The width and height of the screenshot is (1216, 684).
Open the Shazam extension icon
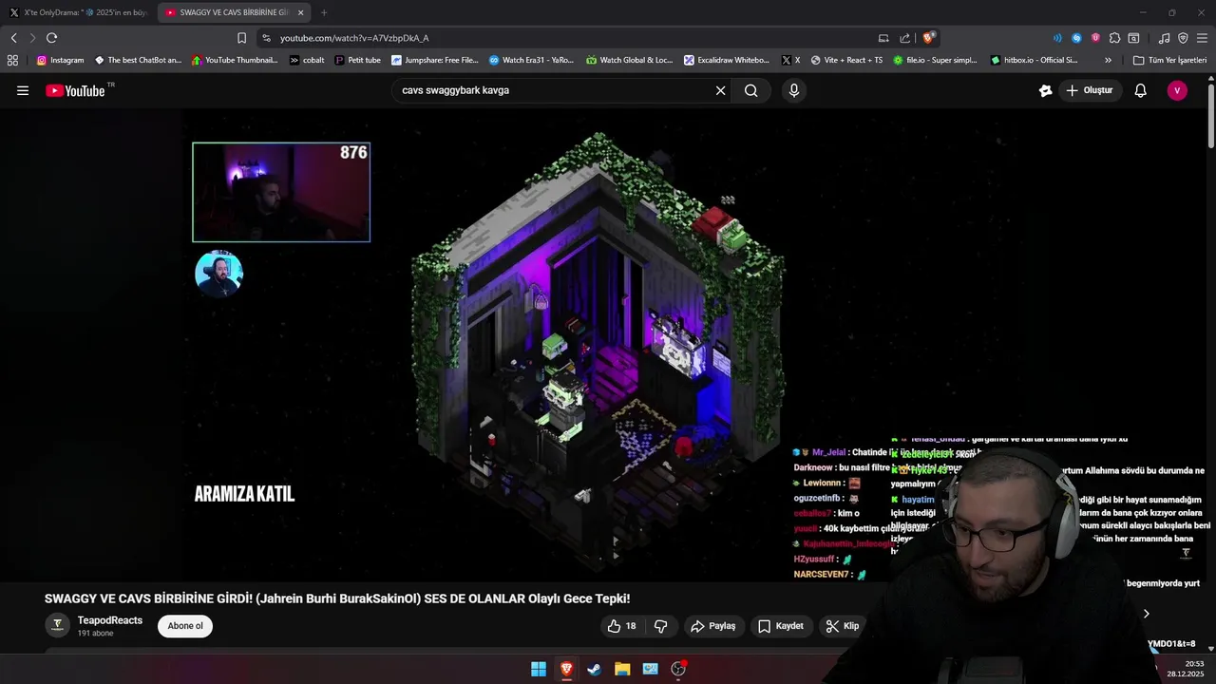click(1076, 38)
